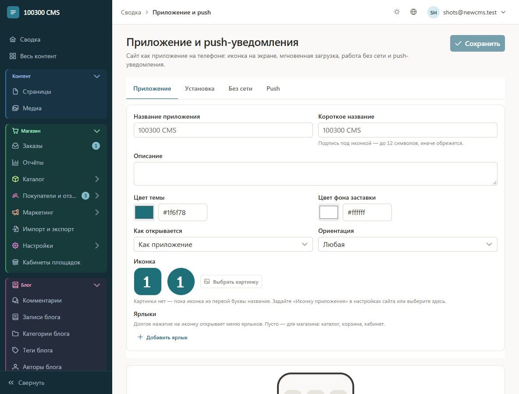Collapse the Контент section chevron
Screen dimensions: 519x394
96,76
